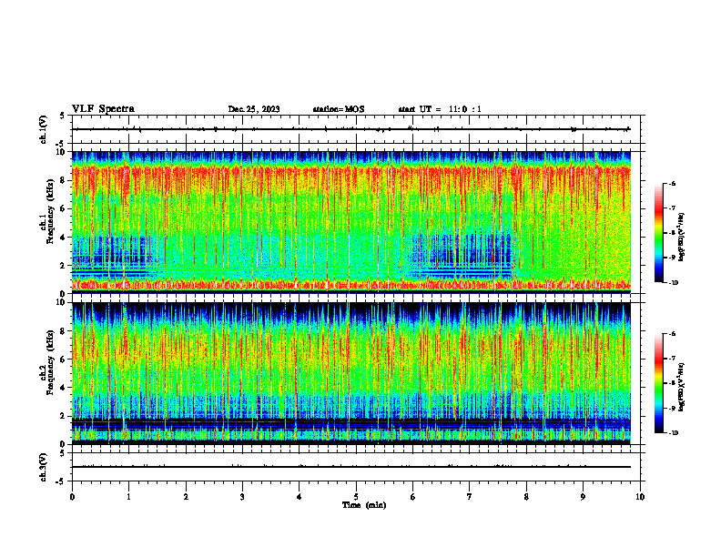Viewport: 721px width, 557px height.
Task: Select the date text "Dec. 25, 2023"
Action: point(254,109)
